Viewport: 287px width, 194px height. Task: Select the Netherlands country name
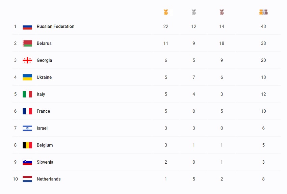49,179
